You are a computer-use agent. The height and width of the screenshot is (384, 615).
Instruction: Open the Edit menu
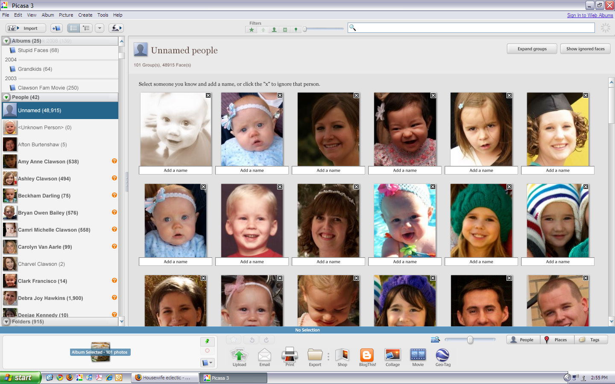coord(18,15)
